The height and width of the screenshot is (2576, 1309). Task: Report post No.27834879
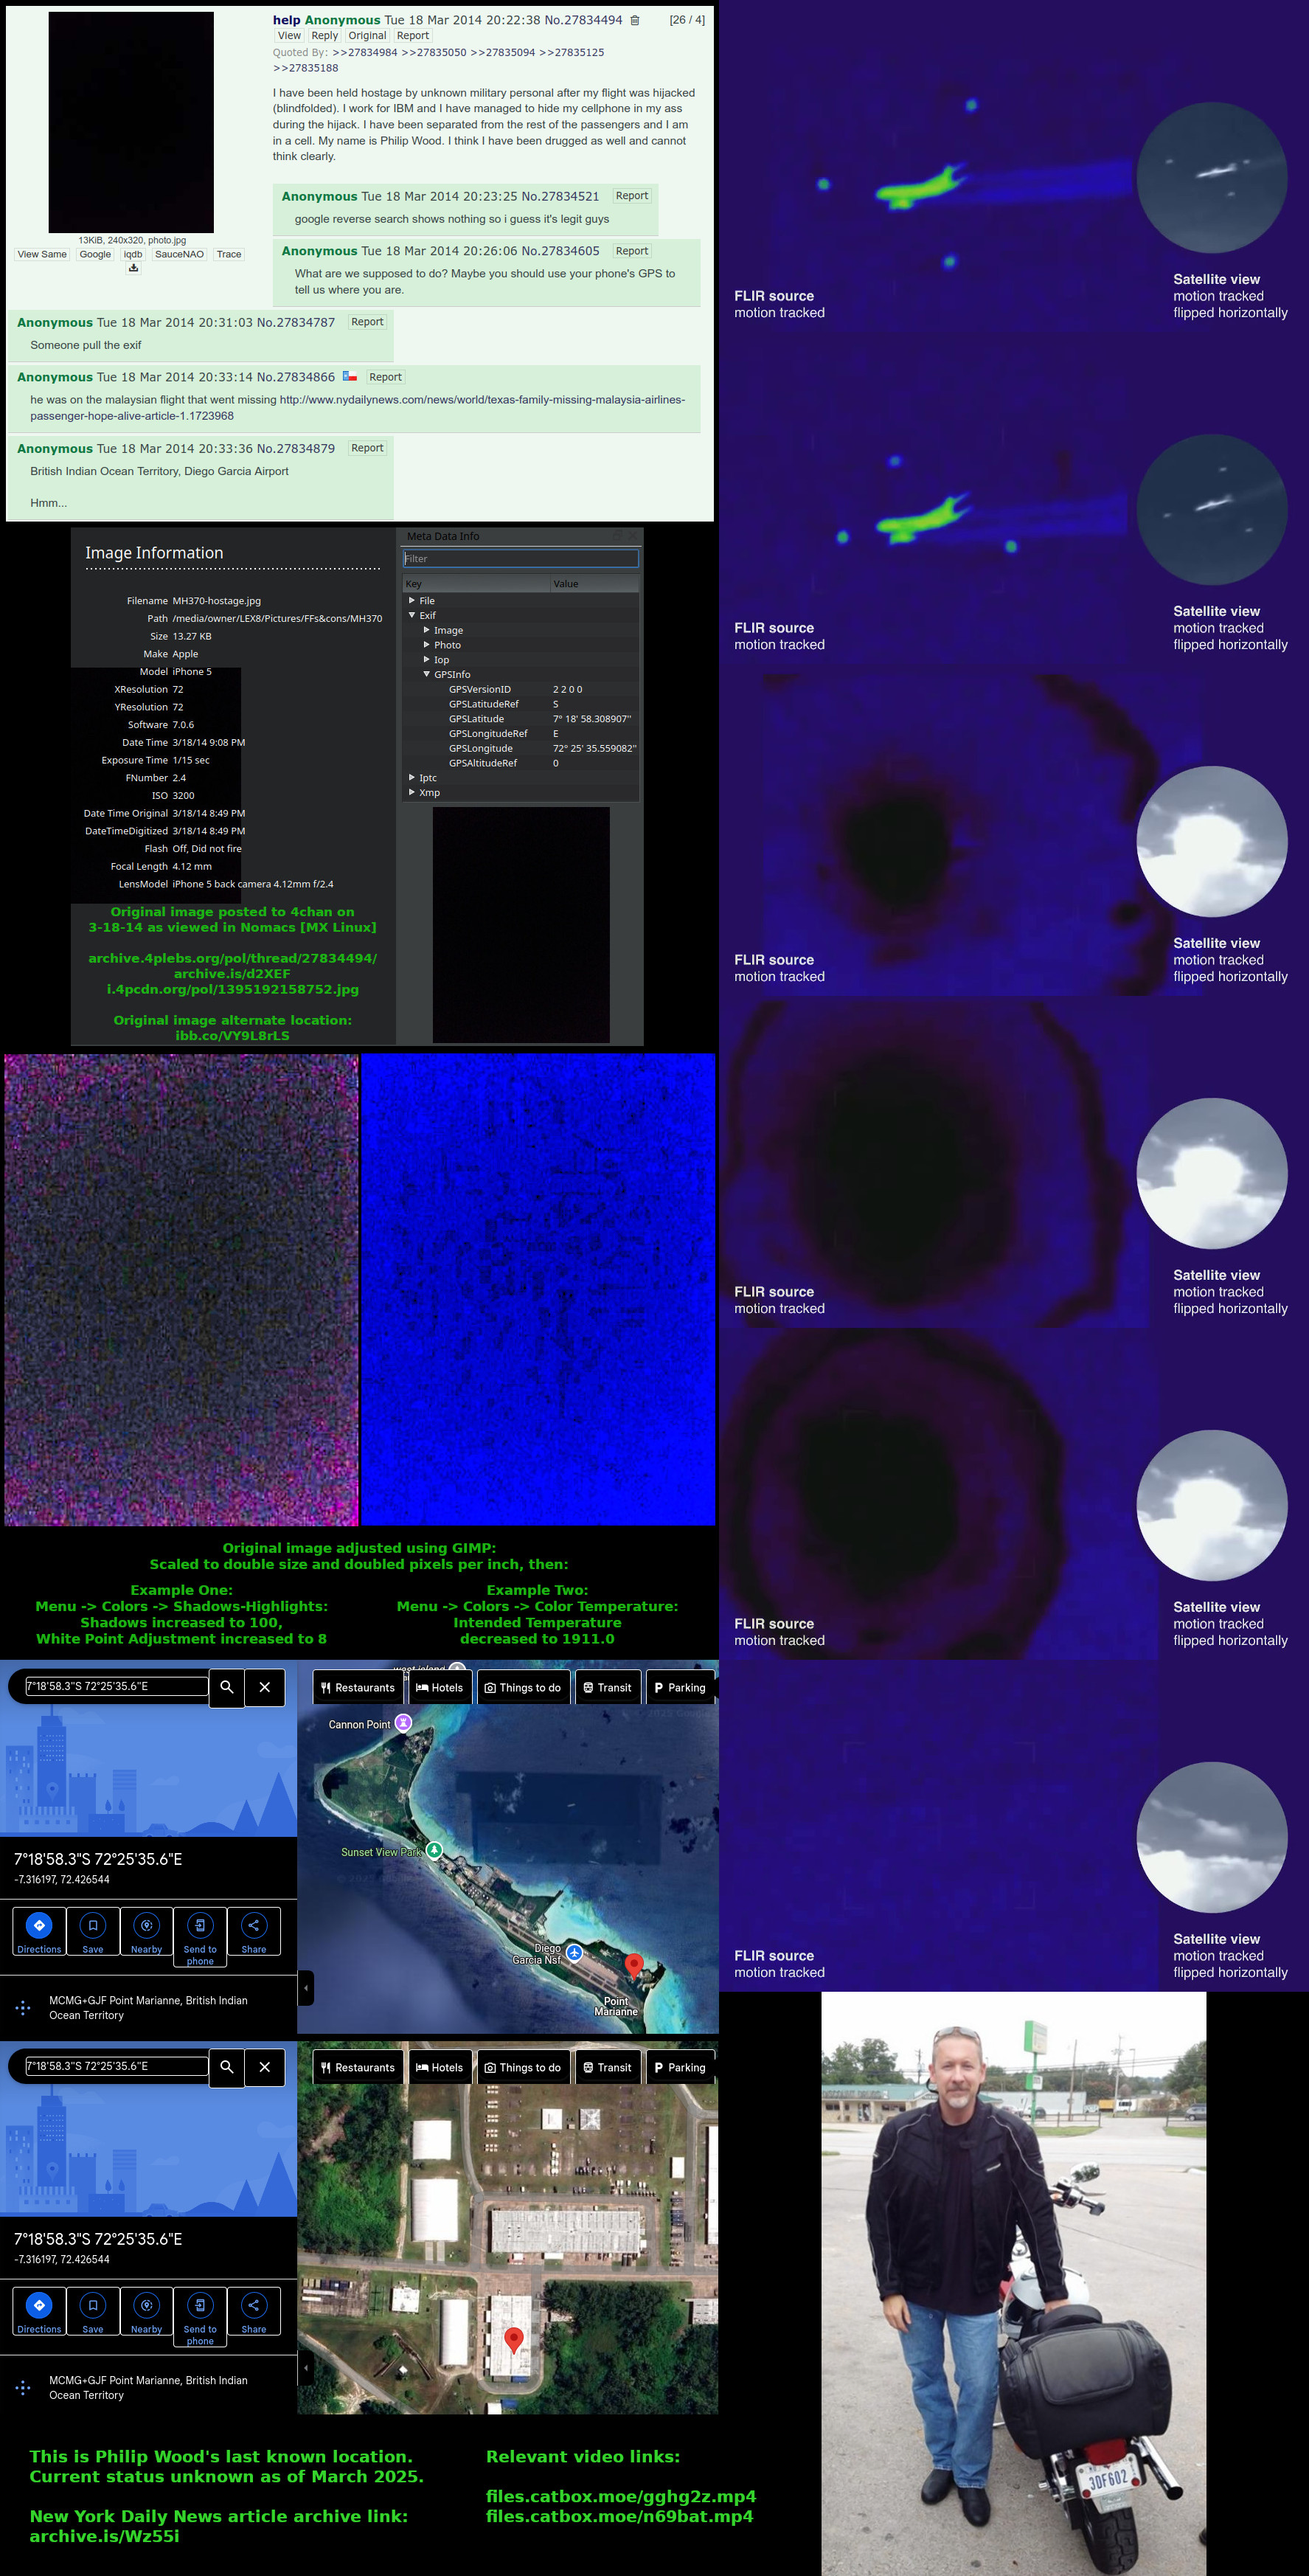point(367,448)
